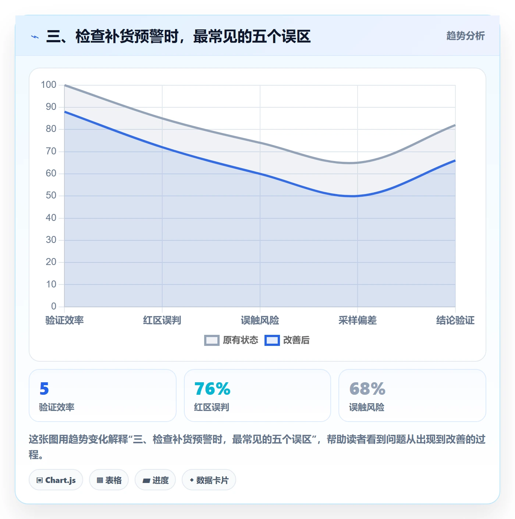Click the 原有状态 legend text
Viewport: 515px width, 519px height.
pos(241,340)
